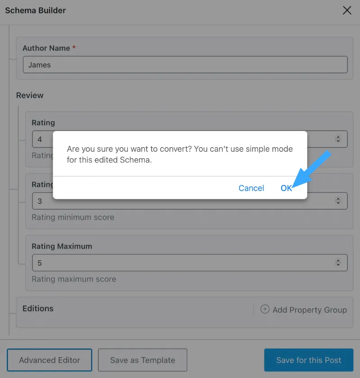The height and width of the screenshot is (378, 360).
Task: Click the Author Name label
Action: click(46, 48)
